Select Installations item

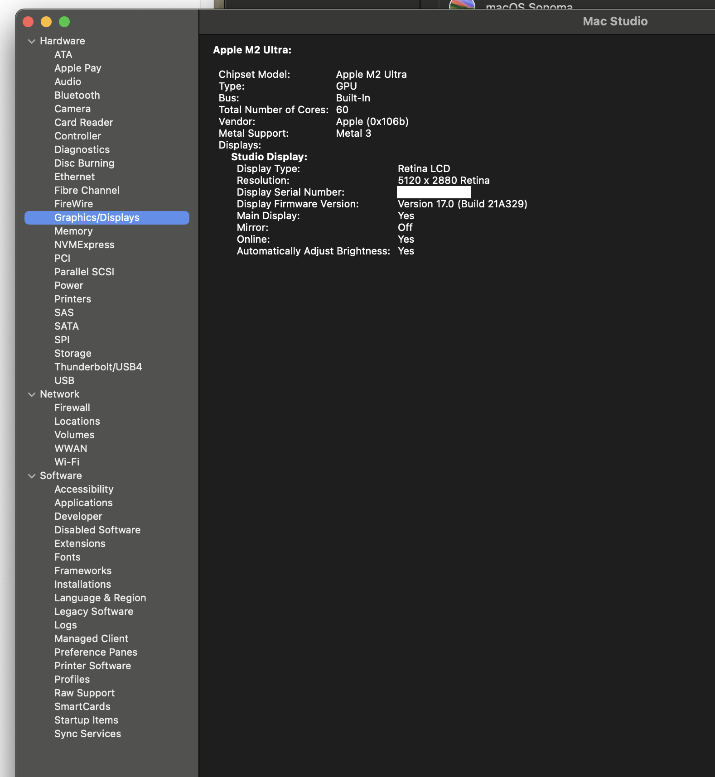click(83, 584)
